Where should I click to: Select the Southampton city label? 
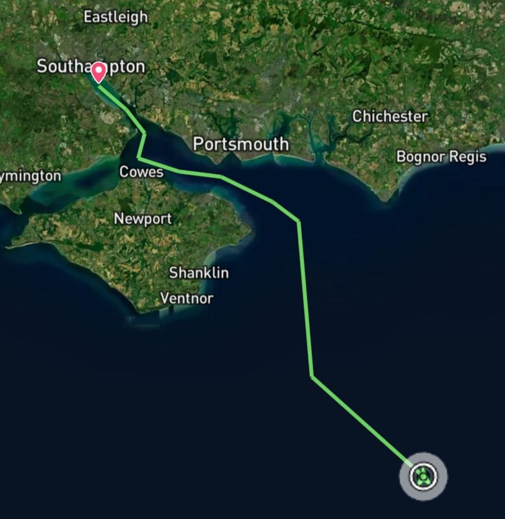point(91,66)
